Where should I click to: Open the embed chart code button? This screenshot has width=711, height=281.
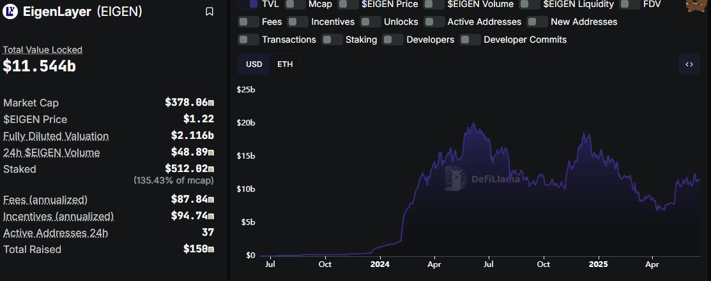click(x=689, y=64)
